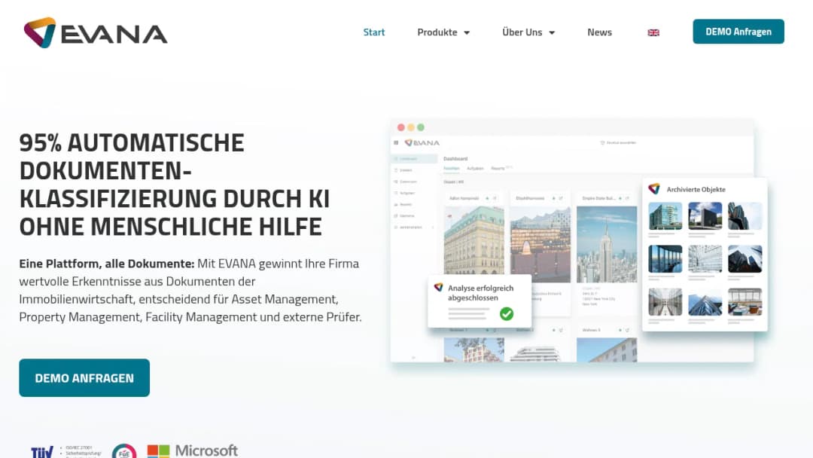Click the DEMO Anfragen button in the header
The width and height of the screenshot is (813, 458).
738,32
